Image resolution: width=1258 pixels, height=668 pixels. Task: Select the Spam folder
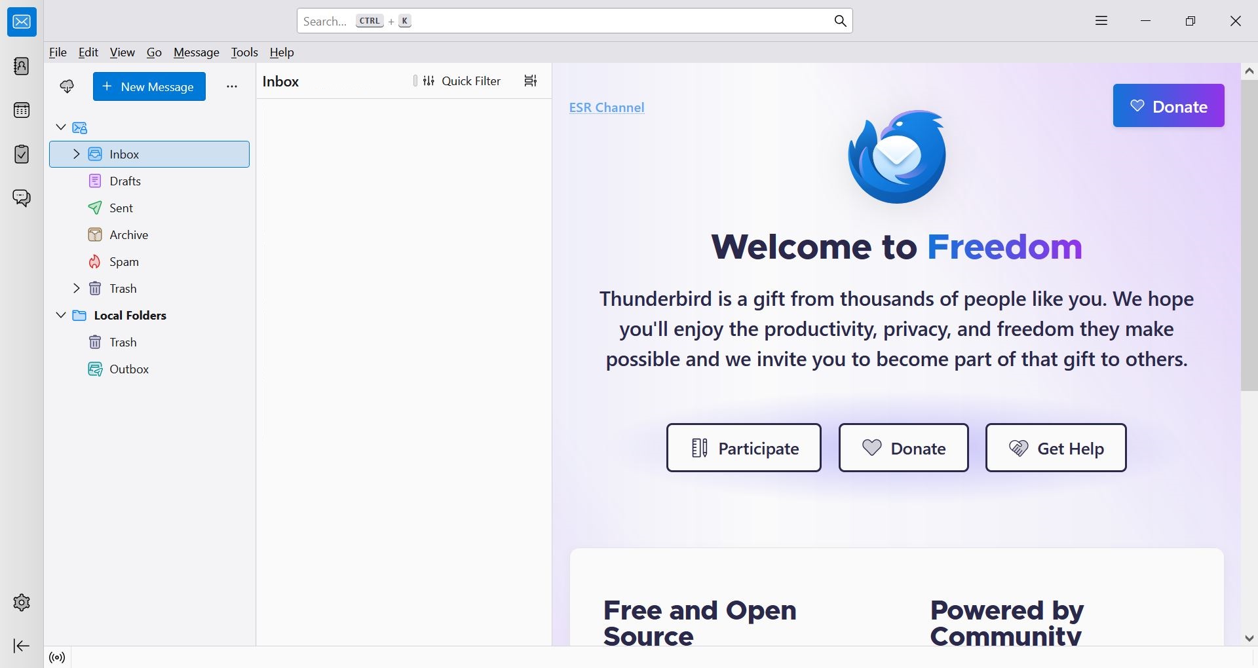149,261
